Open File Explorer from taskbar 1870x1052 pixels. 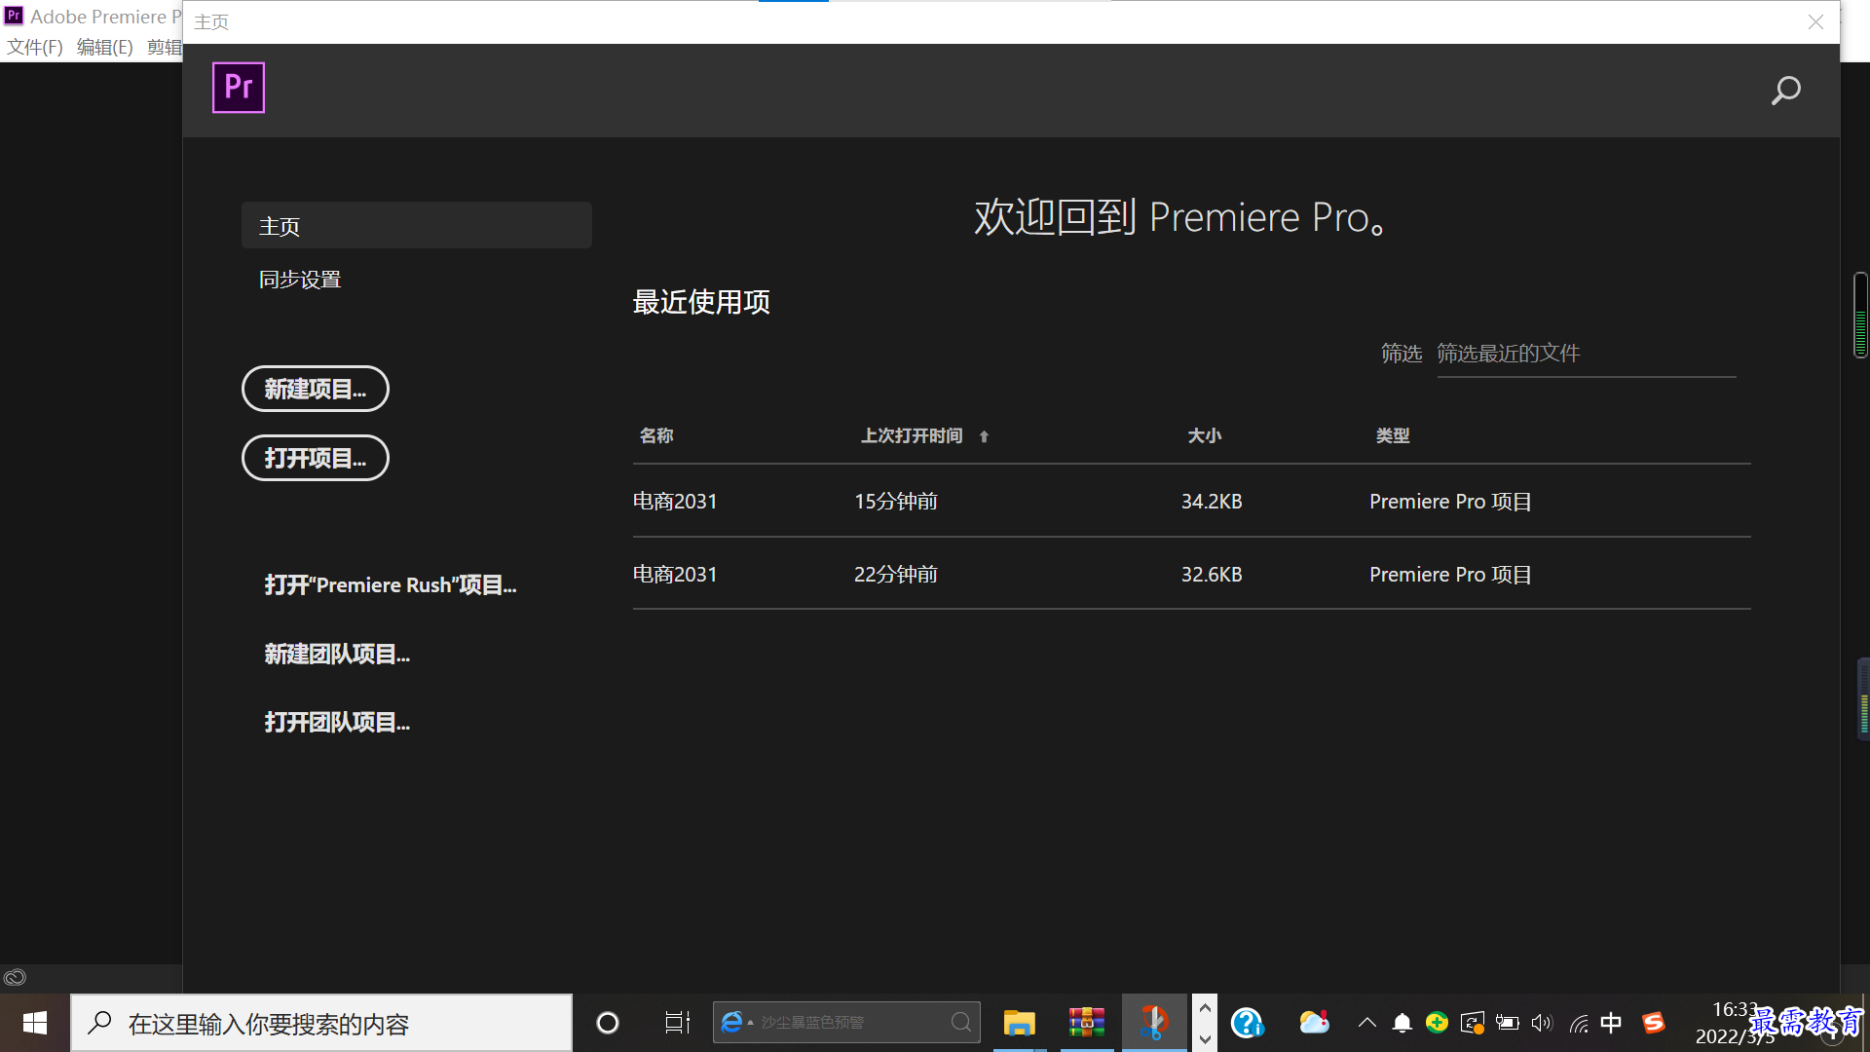[x=1019, y=1023]
